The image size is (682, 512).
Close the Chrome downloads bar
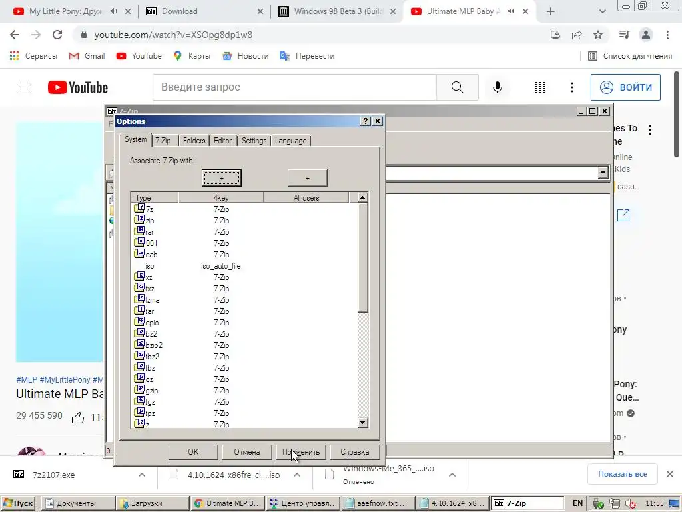tap(670, 474)
